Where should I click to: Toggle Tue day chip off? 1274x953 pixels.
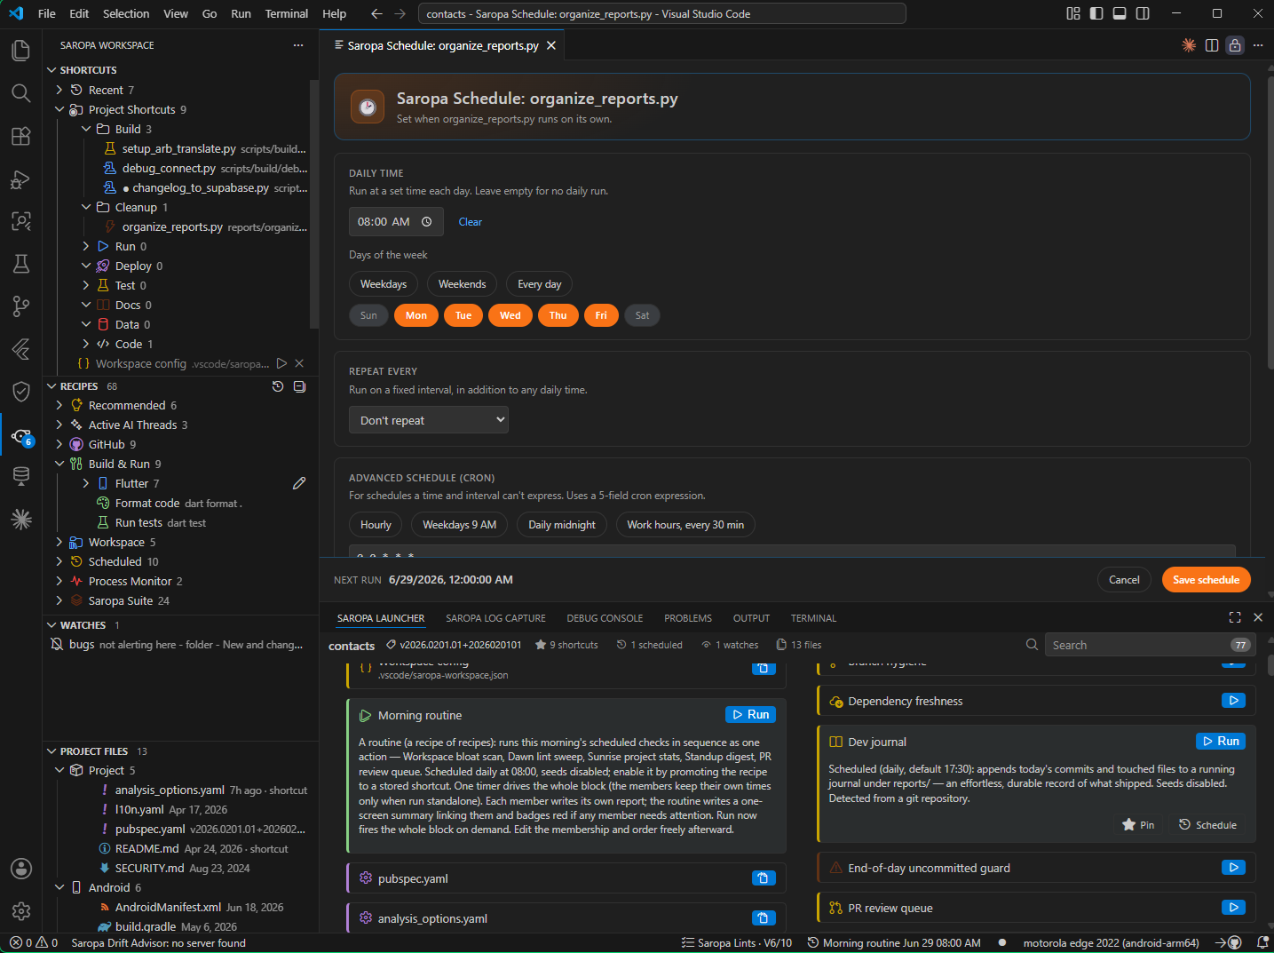tap(463, 315)
